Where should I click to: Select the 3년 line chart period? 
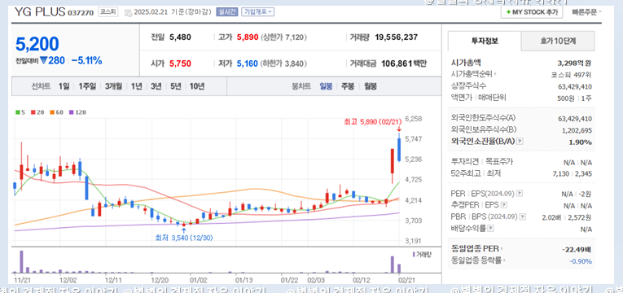tap(156, 86)
